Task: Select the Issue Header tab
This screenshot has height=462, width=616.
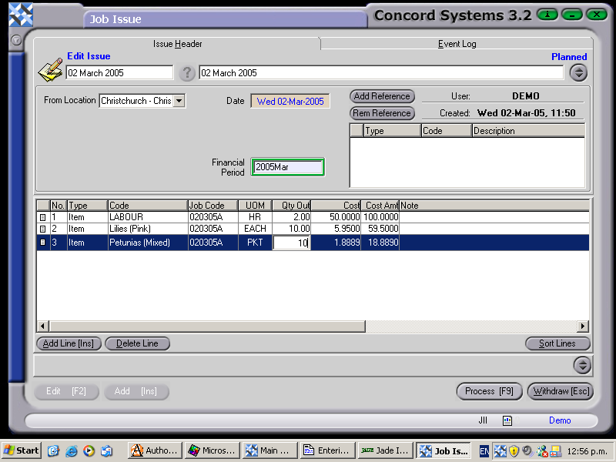Action: coord(177,44)
